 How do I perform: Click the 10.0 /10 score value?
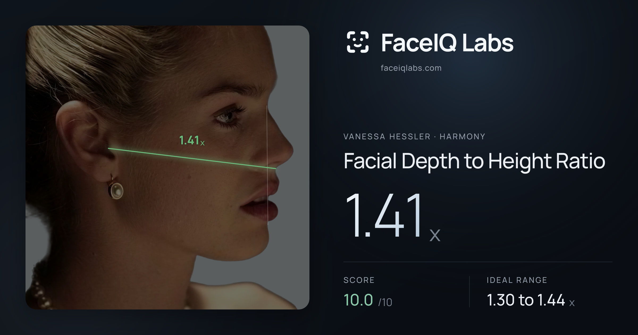[x=368, y=300]
